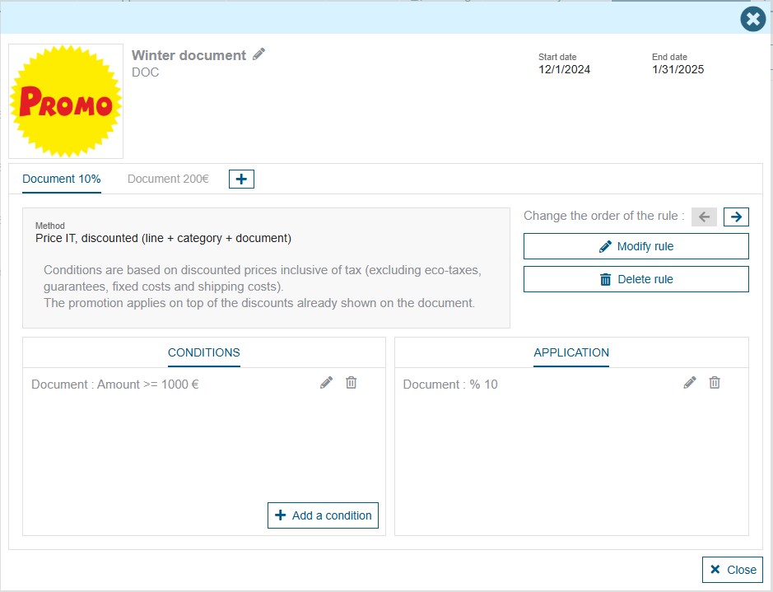Click Add a condition
The width and height of the screenshot is (773, 592).
click(x=323, y=515)
